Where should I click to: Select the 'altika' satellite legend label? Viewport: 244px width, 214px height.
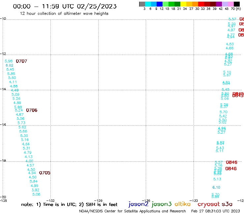182,204
